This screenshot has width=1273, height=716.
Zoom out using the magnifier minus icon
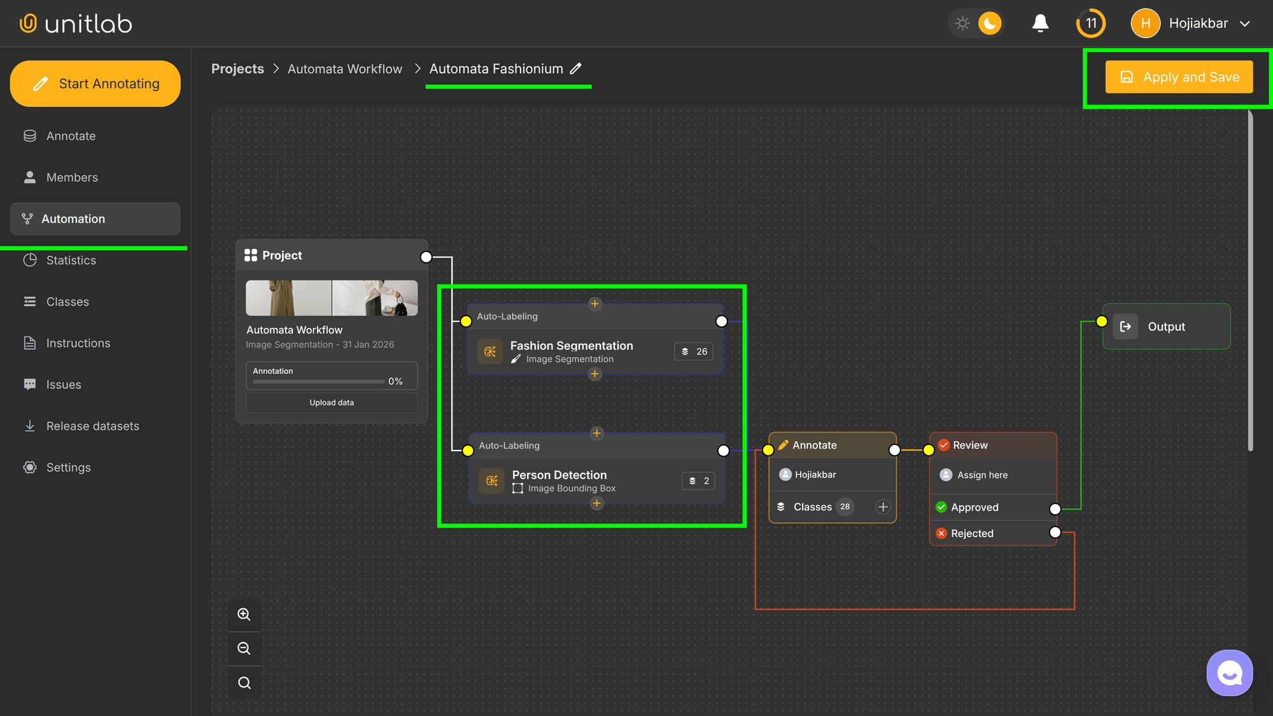[x=244, y=648]
